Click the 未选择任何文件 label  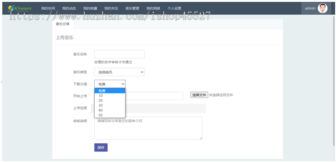click(x=221, y=95)
